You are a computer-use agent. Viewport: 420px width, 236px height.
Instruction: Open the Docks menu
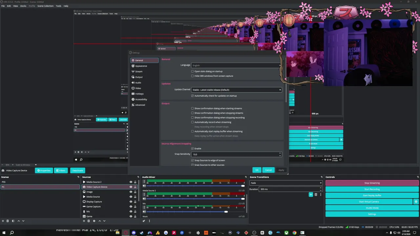(x=23, y=6)
